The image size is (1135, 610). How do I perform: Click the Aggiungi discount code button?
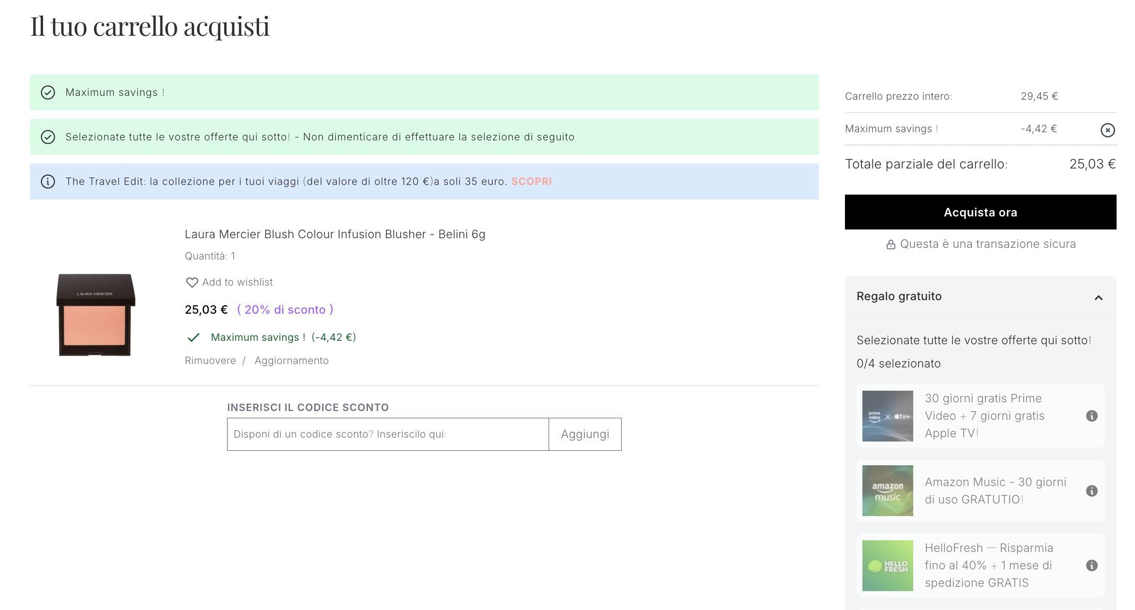[x=585, y=434]
